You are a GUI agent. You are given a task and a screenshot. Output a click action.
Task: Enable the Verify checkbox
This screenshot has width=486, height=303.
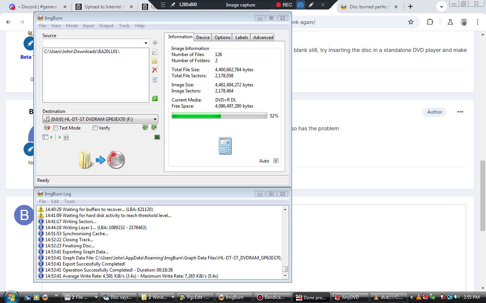click(95, 128)
